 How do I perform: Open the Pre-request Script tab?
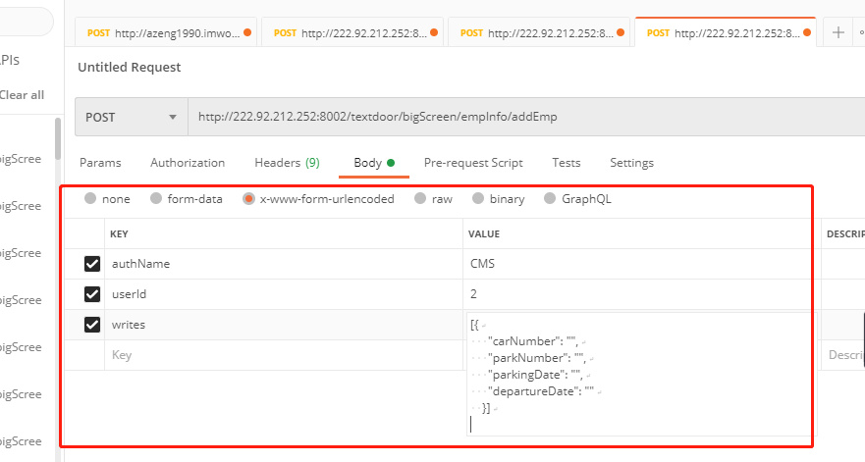coord(473,163)
